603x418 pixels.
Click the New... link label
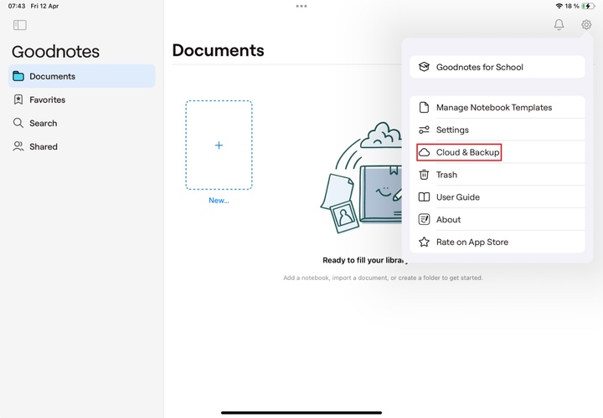tap(219, 201)
